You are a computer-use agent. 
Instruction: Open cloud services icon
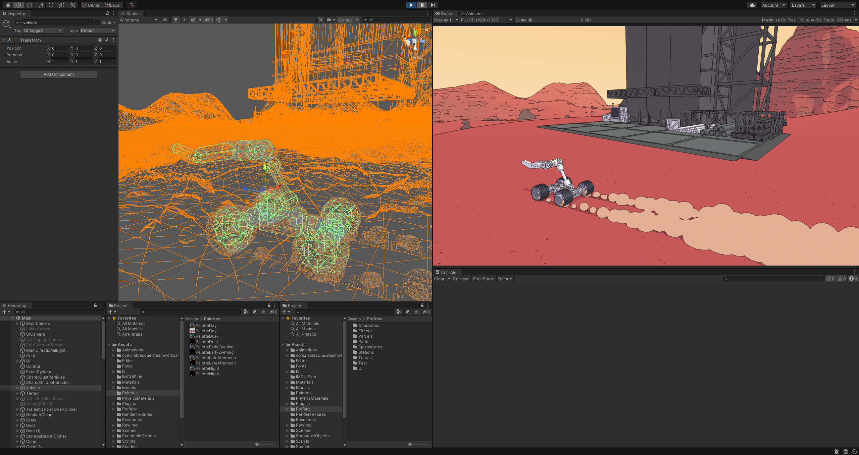(x=752, y=5)
